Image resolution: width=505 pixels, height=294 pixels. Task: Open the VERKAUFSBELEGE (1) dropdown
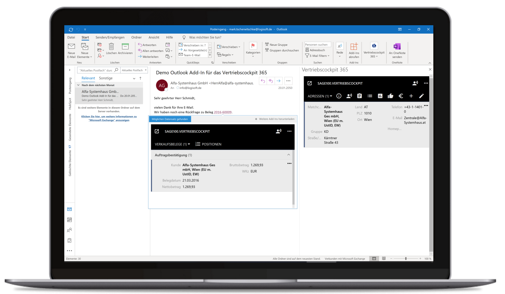pos(172,144)
